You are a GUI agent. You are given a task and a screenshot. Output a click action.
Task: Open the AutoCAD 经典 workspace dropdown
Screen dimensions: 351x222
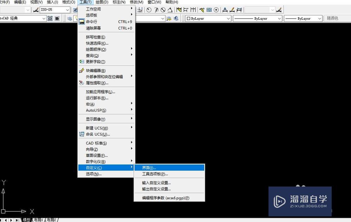(44, 18)
